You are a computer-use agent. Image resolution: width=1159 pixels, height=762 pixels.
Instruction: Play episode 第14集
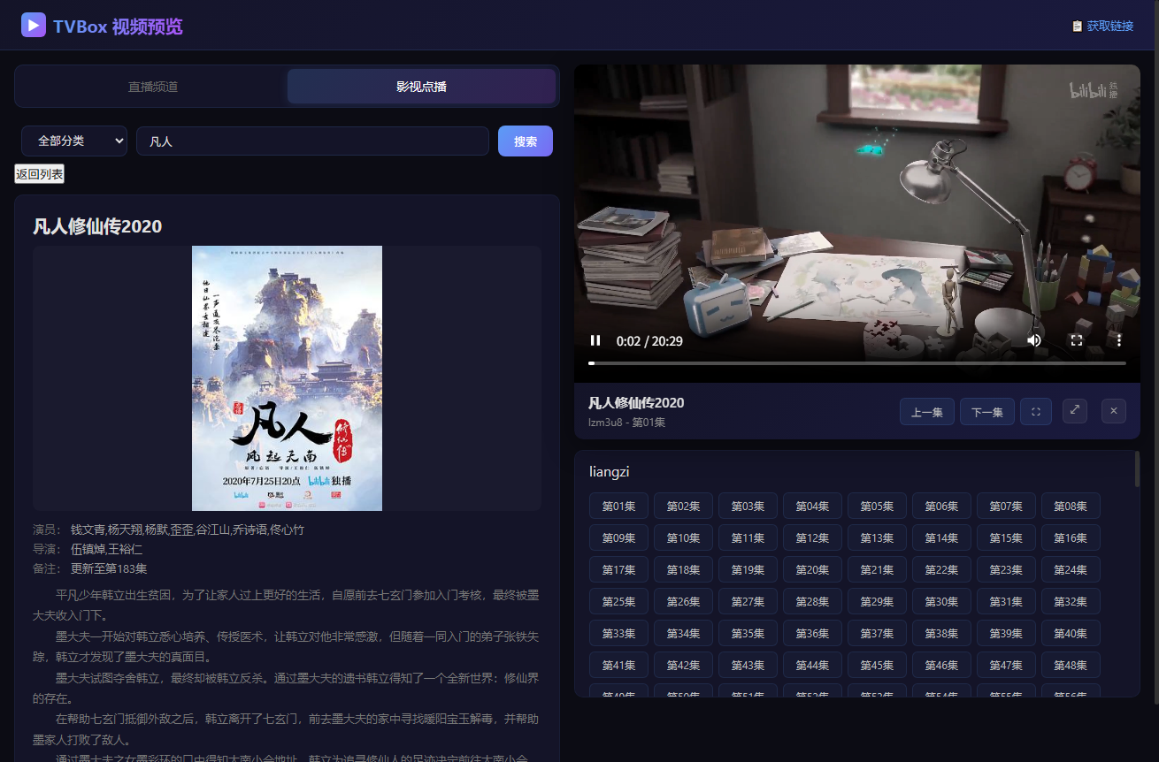point(942,538)
